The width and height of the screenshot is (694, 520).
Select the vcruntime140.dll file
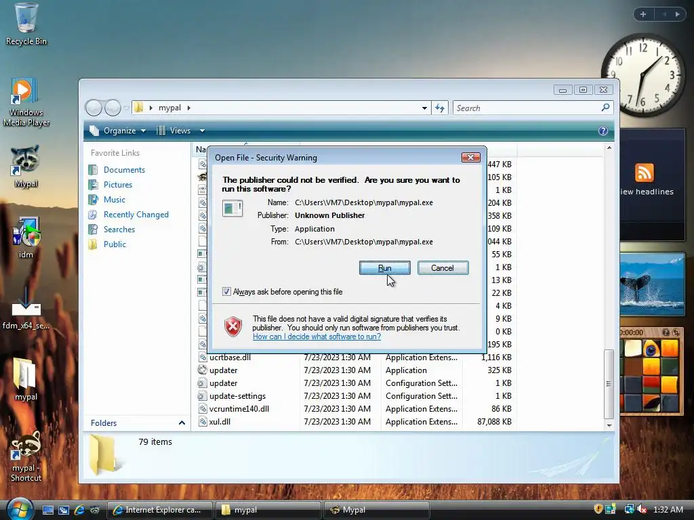click(355, 409)
